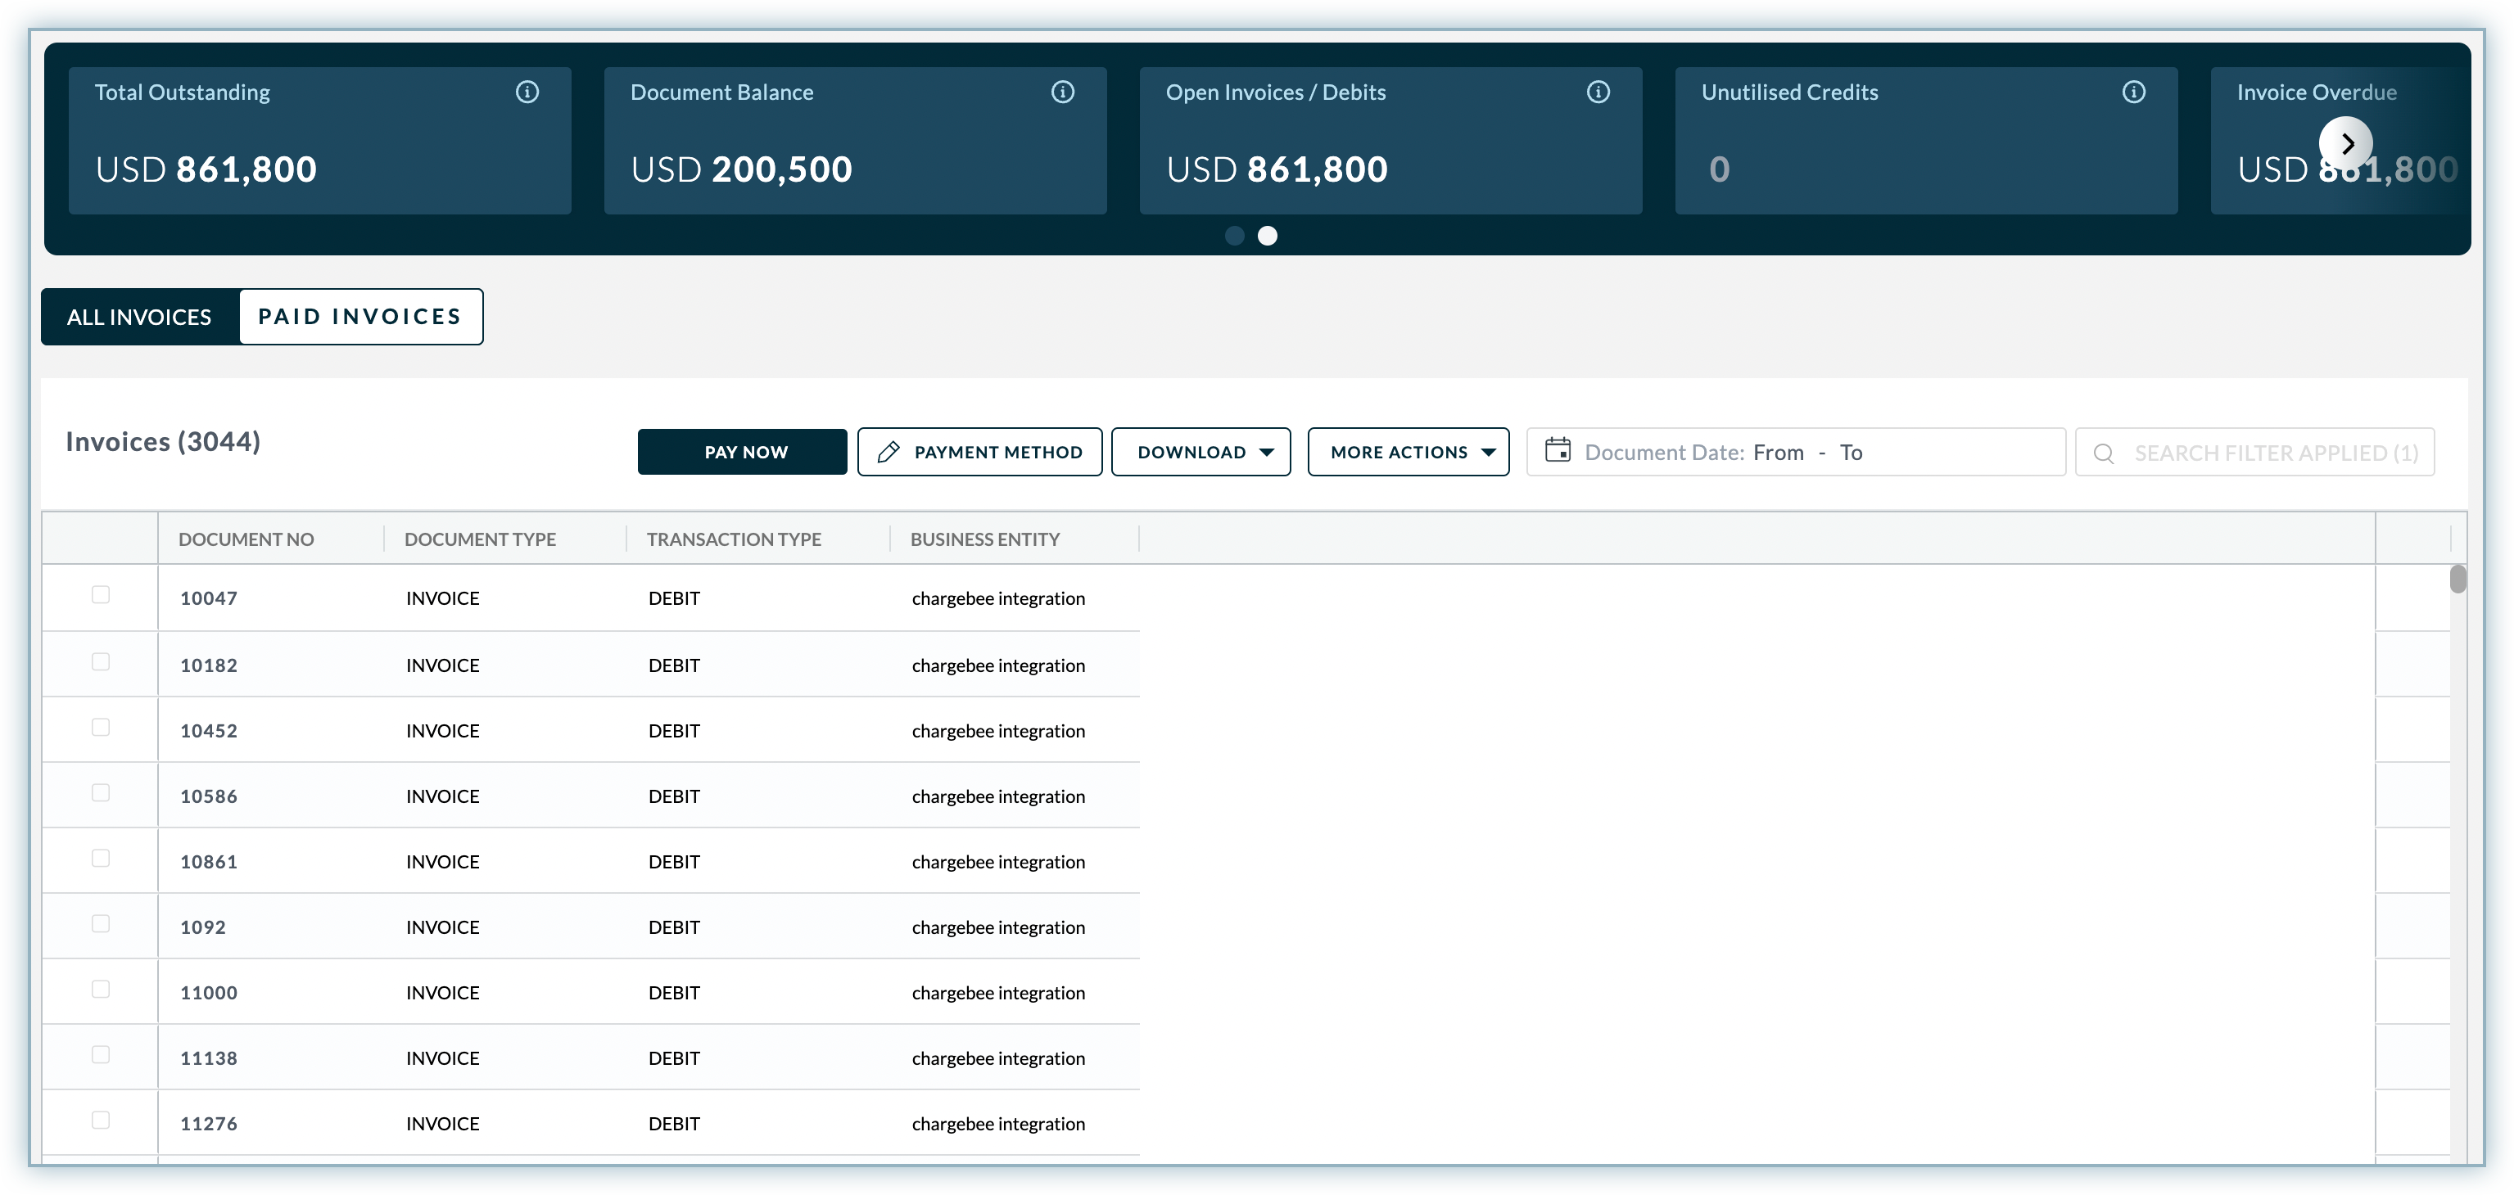Click the table vertical scrollbar thumb
This screenshot has height=1195, width=2514.
pos(2458,579)
